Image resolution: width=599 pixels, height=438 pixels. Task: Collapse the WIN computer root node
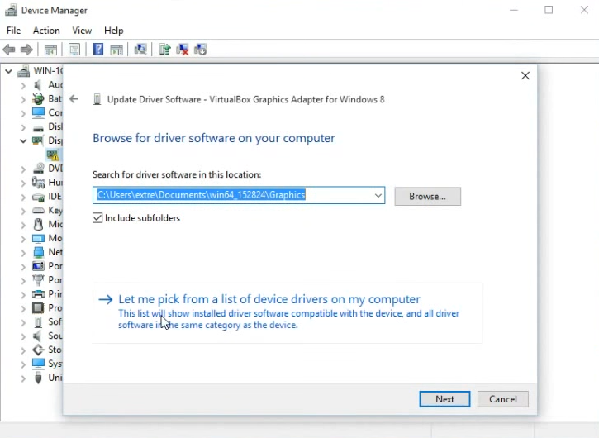[x=8, y=71]
